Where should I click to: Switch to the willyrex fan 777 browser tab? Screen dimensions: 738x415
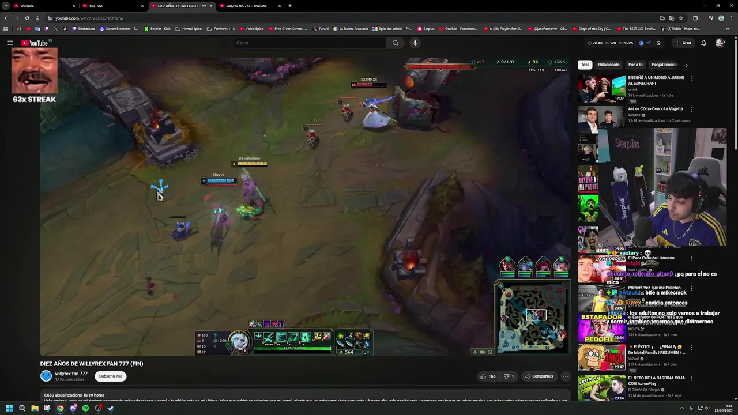pos(250,6)
